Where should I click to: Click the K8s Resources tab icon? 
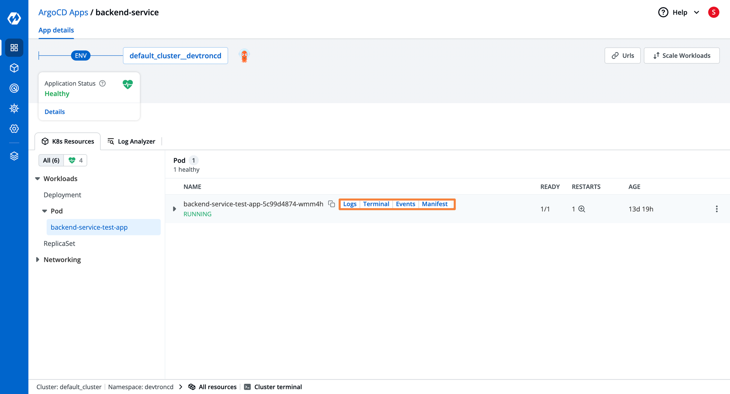click(46, 141)
